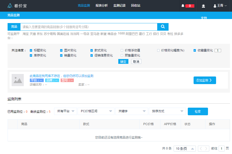Uncheck the 标题变化 checkbox

[31, 50]
